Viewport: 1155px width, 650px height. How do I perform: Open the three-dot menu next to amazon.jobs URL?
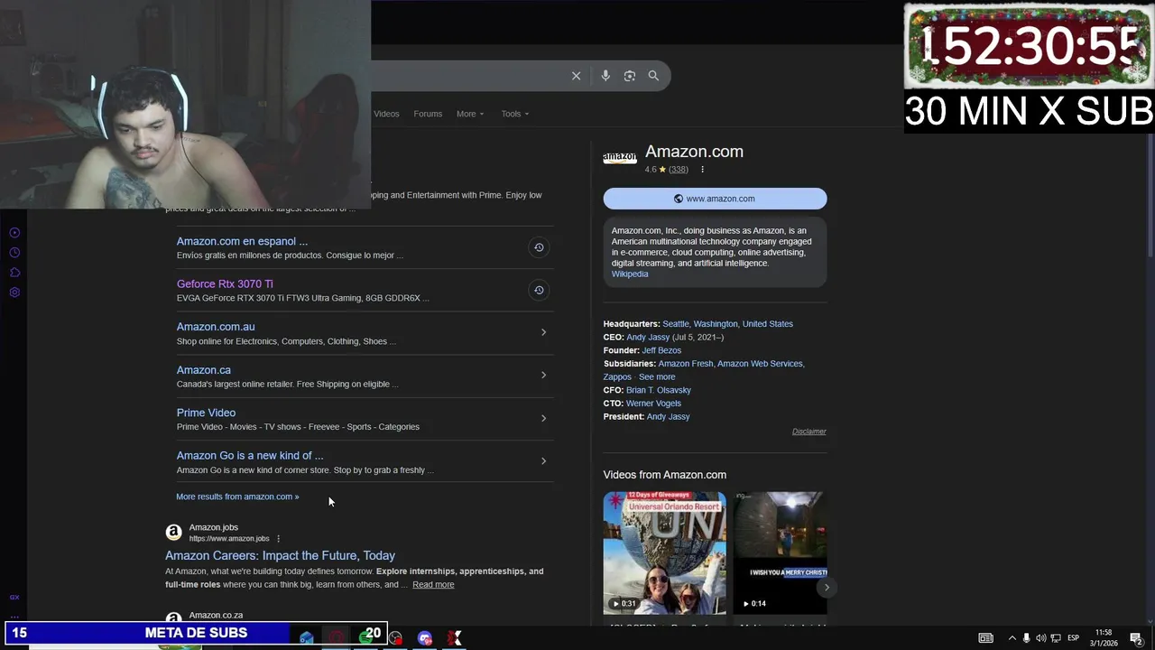[278, 539]
